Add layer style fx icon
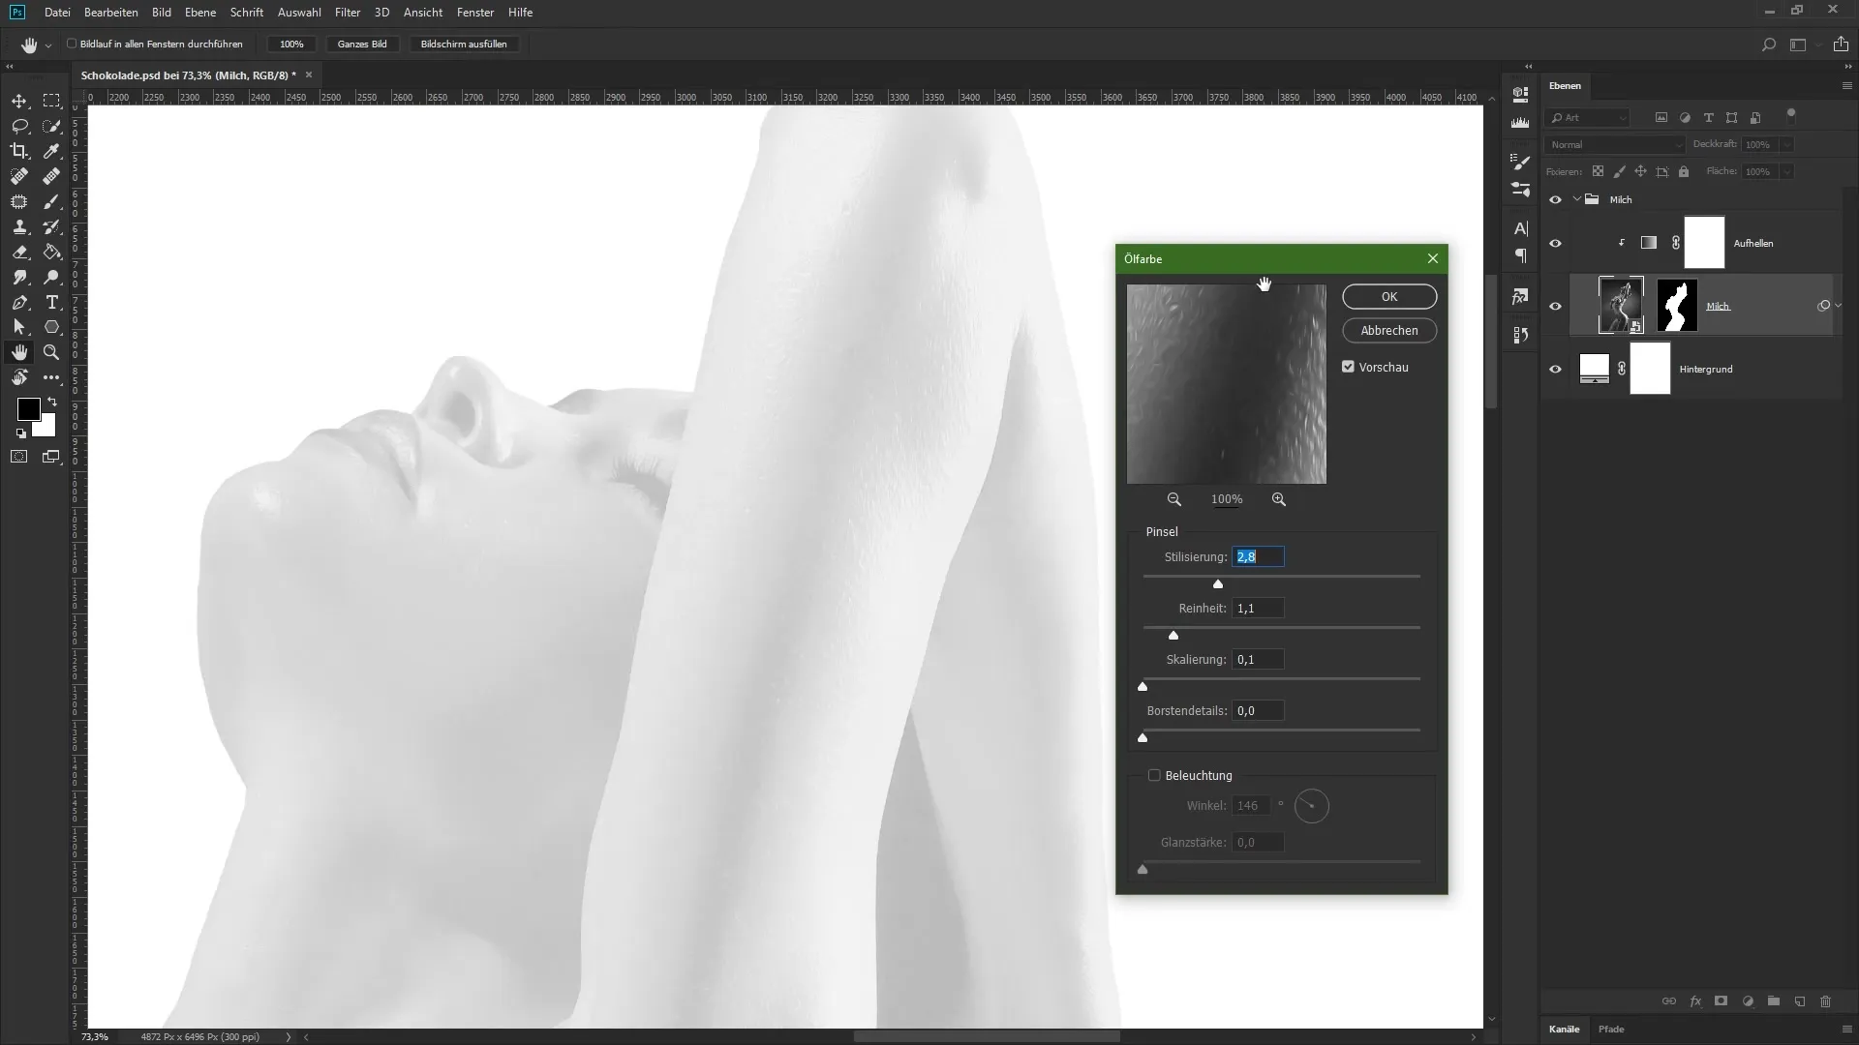The width and height of the screenshot is (1859, 1045). [x=1695, y=1001]
